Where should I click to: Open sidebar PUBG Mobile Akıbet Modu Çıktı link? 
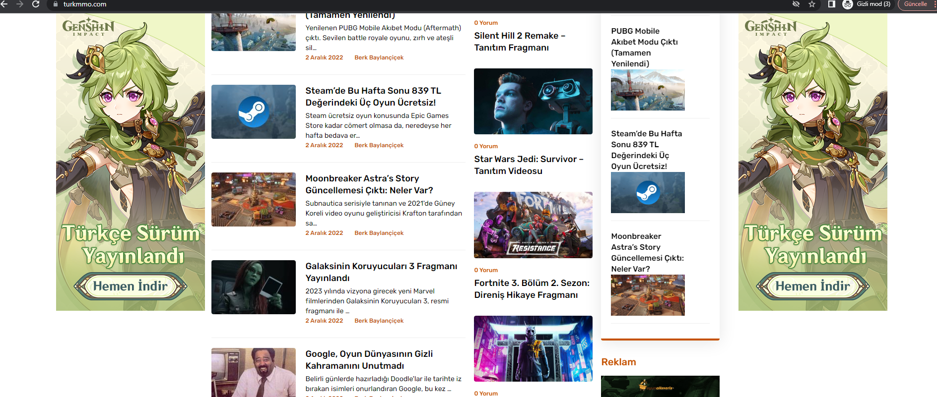[644, 47]
